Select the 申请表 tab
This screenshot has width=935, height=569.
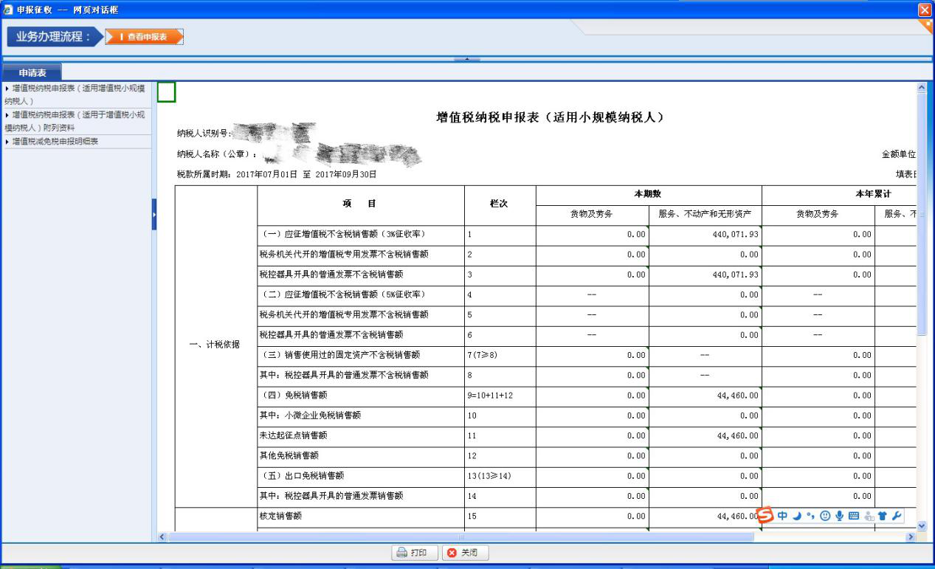32,73
